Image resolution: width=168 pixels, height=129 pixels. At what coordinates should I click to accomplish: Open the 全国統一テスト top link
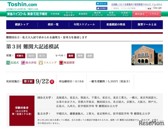click(117, 4)
